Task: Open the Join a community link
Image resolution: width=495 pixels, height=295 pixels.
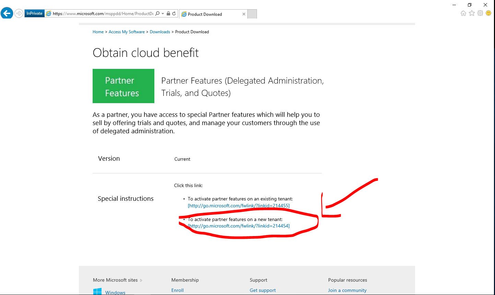Action: 347,290
